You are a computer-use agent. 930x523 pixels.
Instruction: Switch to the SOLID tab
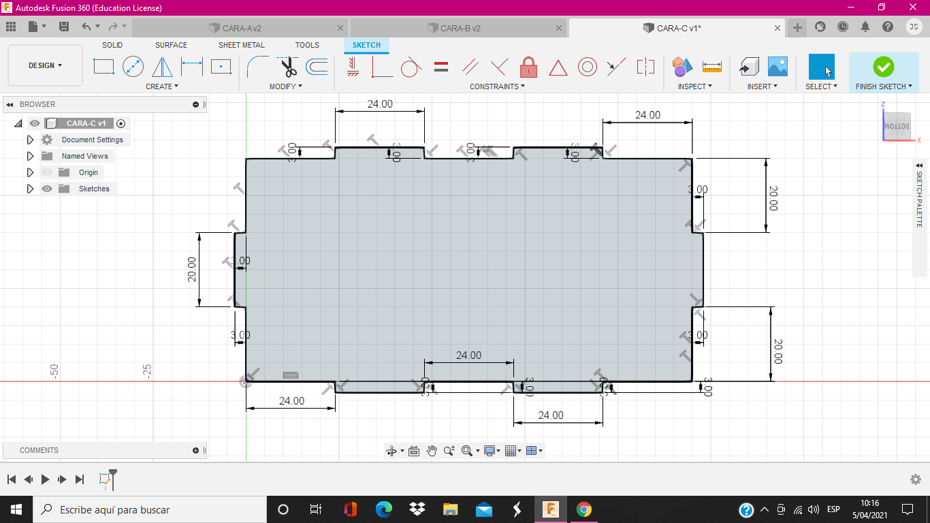pyautogui.click(x=112, y=45)
